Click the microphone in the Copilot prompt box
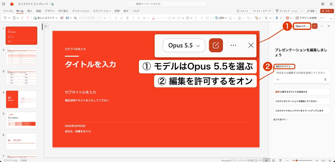Image resolution: width=335 pixels, height=162 pixels. 326,79
